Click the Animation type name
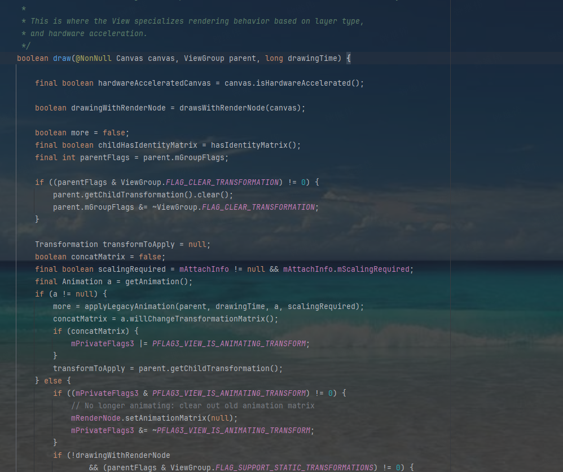Viewport: 563px width, 472px height. [82, 282]
